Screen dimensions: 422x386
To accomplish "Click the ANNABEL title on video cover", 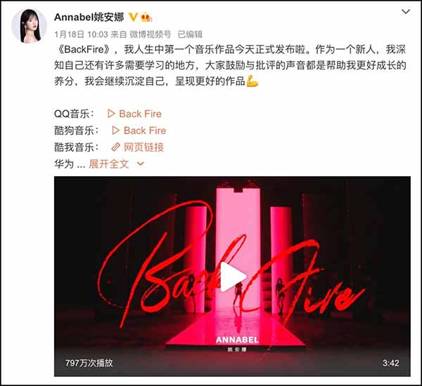I will [238, 340].
